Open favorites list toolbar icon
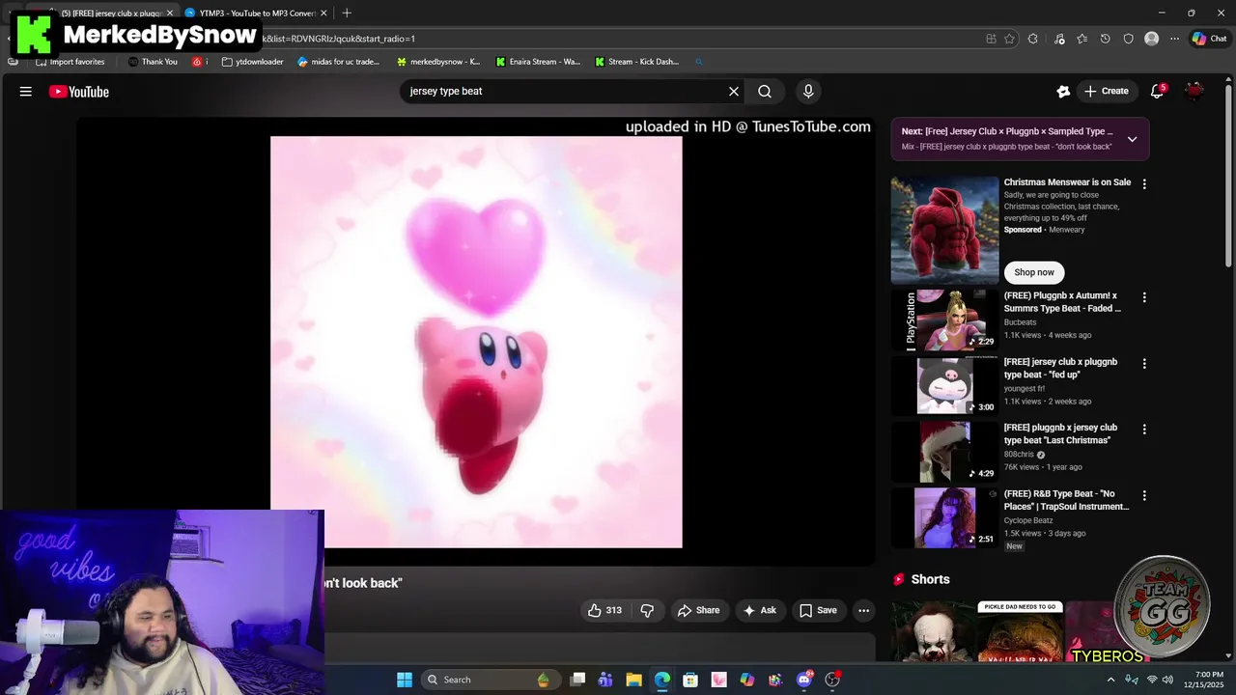The height and width of the screenshot is (695, 1236). (x=1081, y=39)
